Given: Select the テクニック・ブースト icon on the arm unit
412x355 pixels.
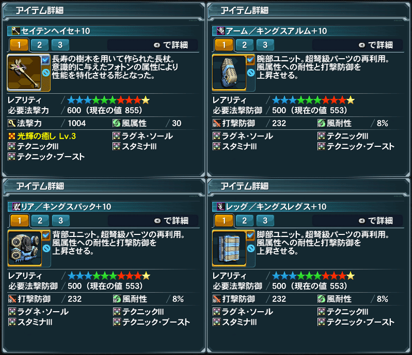Looking at the screenshot, I should (321, 146).
